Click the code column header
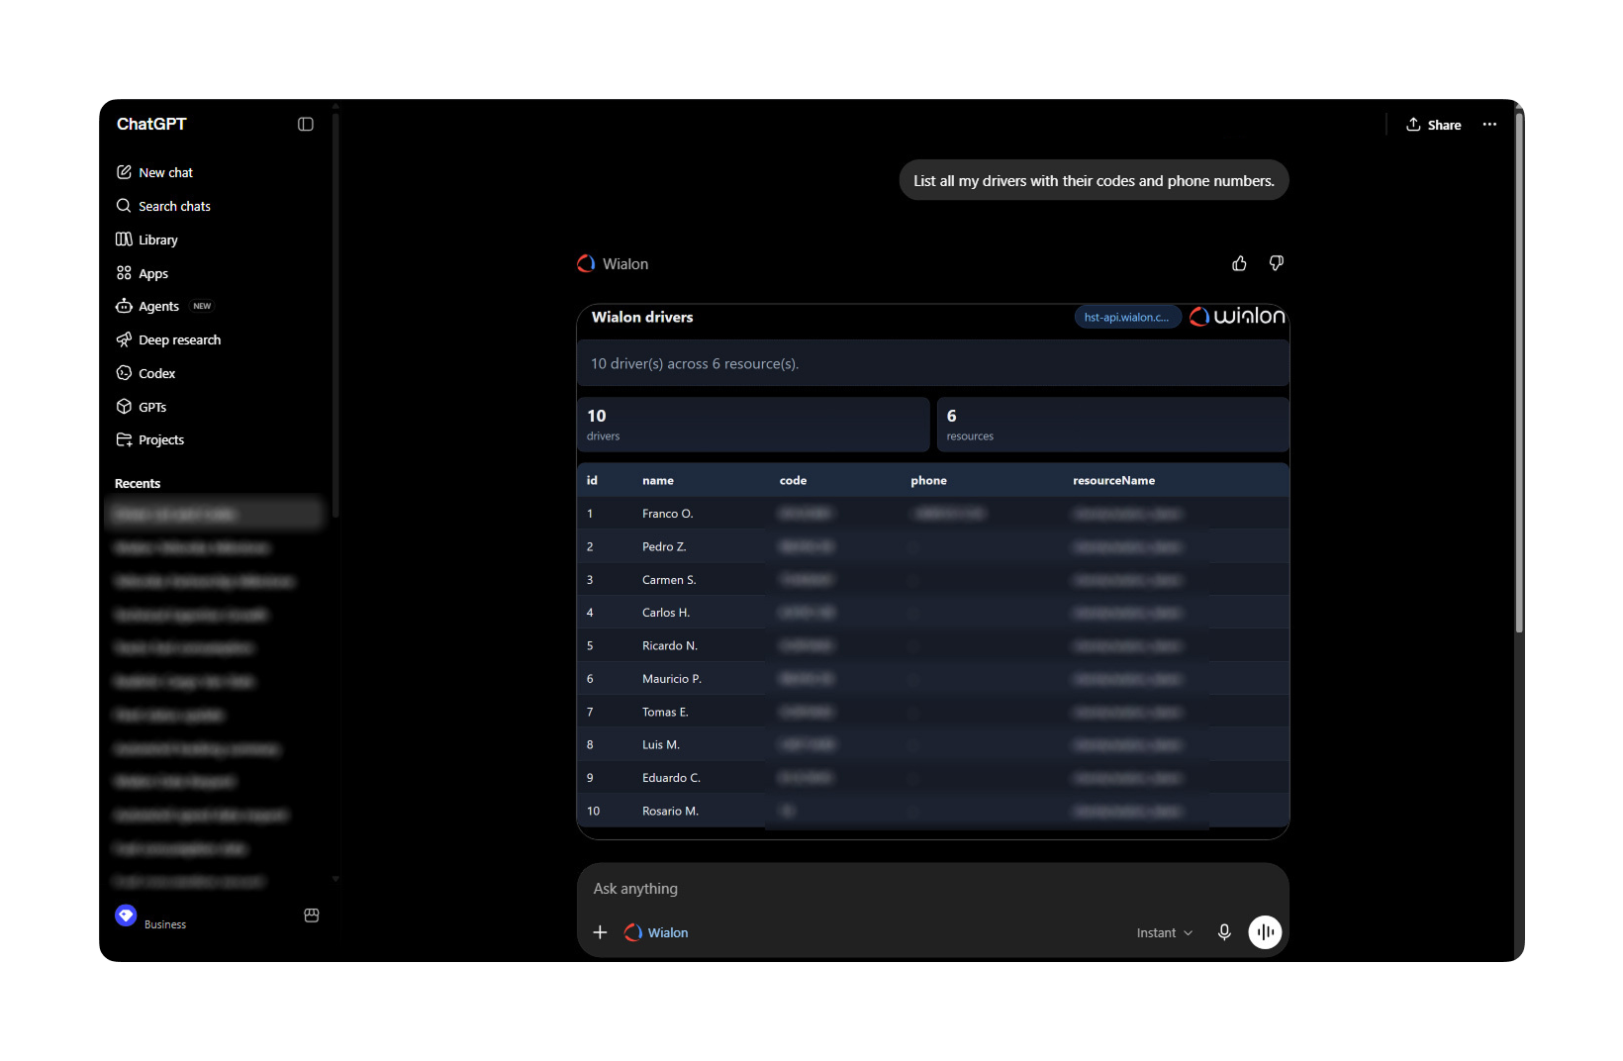Screen dimensions: 1623x1061 point(793,481)
